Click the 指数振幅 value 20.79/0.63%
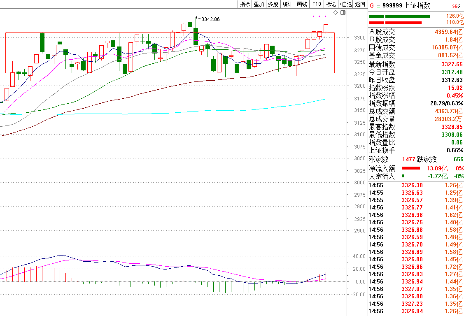 (447, 103)
